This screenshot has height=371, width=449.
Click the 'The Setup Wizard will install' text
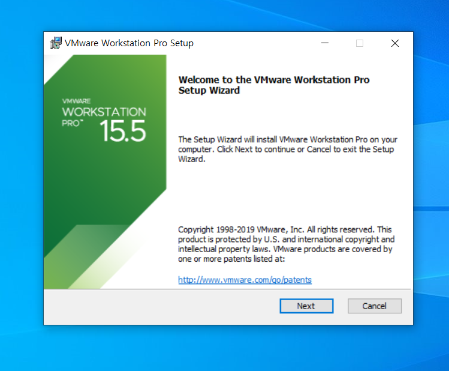(x=288, y=149)
